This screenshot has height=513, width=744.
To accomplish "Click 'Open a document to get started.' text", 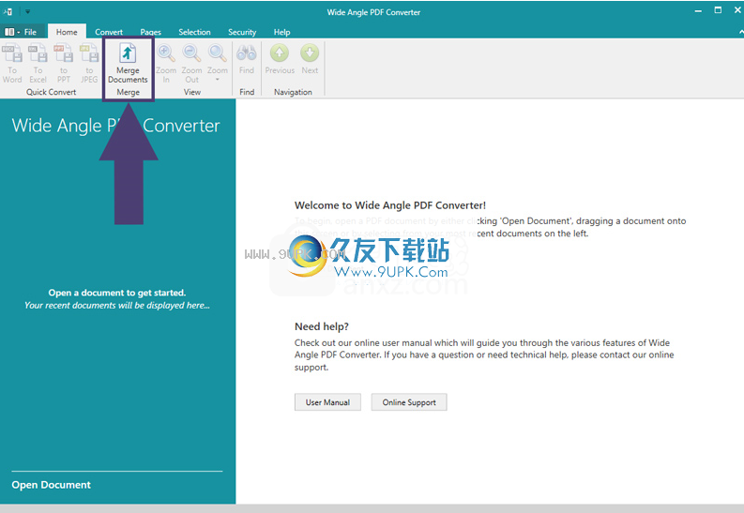I will [117, 293].
